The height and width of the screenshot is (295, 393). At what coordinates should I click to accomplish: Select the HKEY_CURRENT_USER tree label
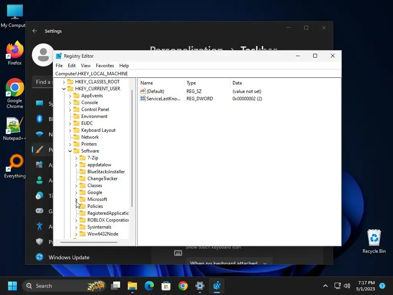pyautogui.click(x=97, y=89)
